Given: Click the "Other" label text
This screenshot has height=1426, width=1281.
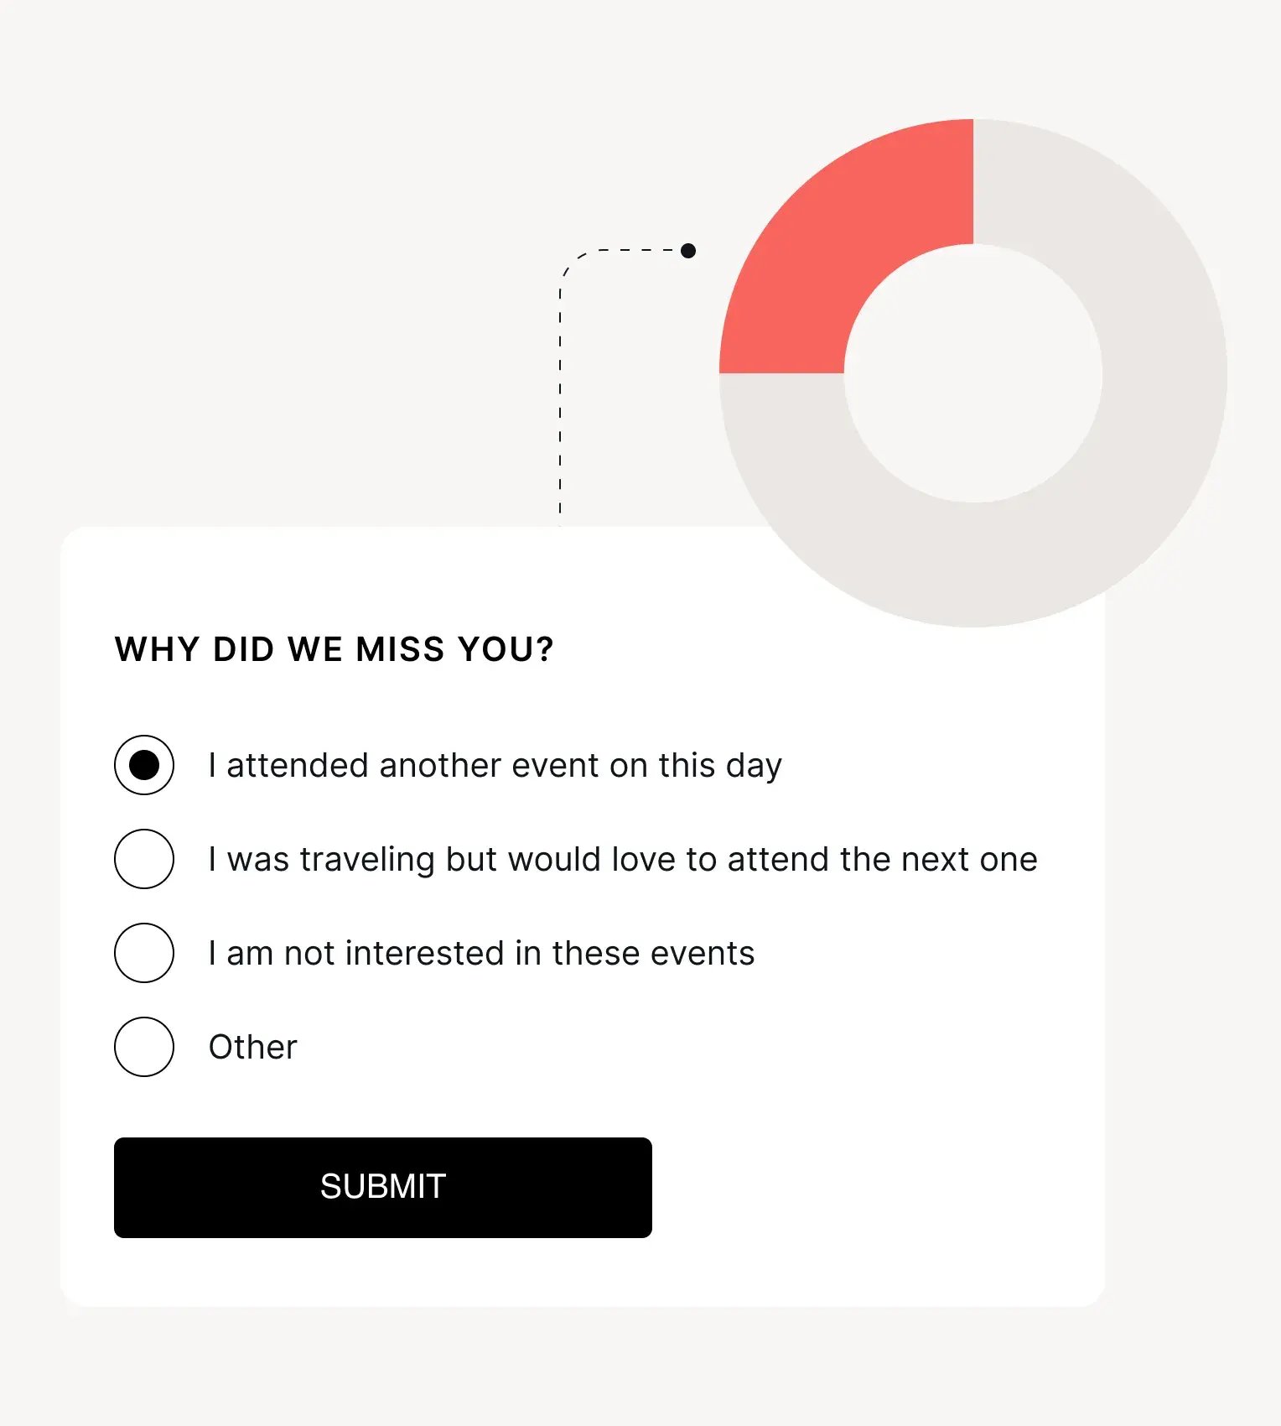Looking at the screenshot, I should tap(252, 1046).
